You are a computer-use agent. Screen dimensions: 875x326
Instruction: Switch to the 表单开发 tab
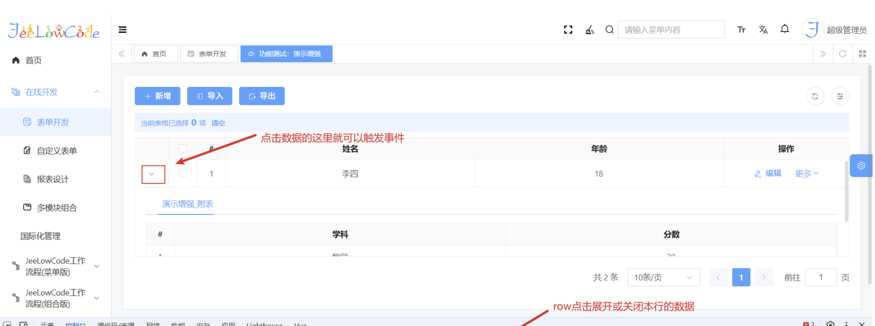[x=209, y=54]
